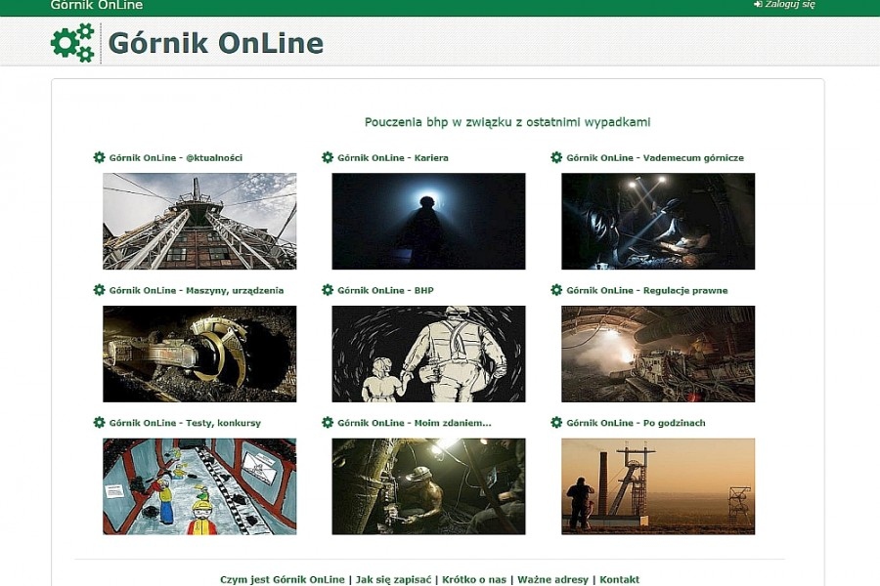Click gear icon beside Regulacje prawne

556,290
